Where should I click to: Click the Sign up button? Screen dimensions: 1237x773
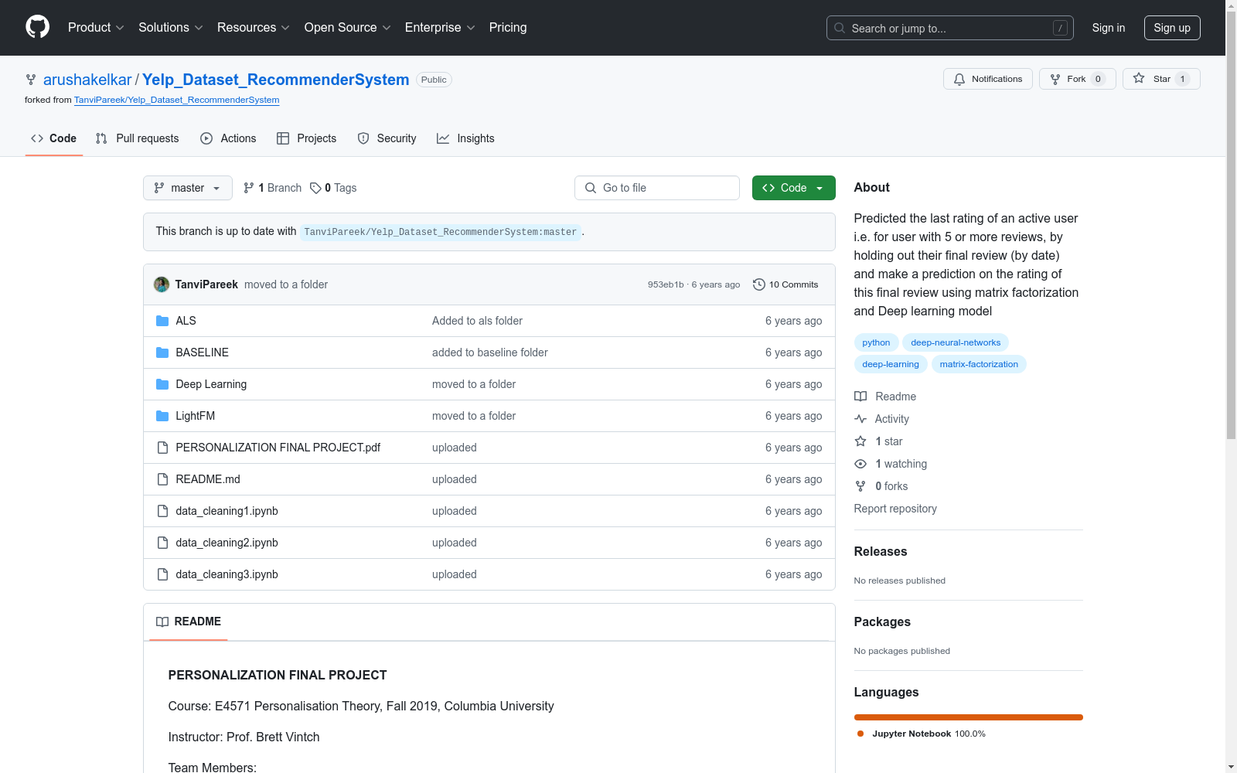point(1172,28)
